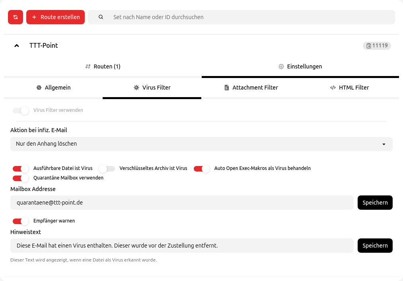The width and height of the screenshot is (403, 281).
Task: Click the copy ID 11119 badge
Action: (377, 46)
